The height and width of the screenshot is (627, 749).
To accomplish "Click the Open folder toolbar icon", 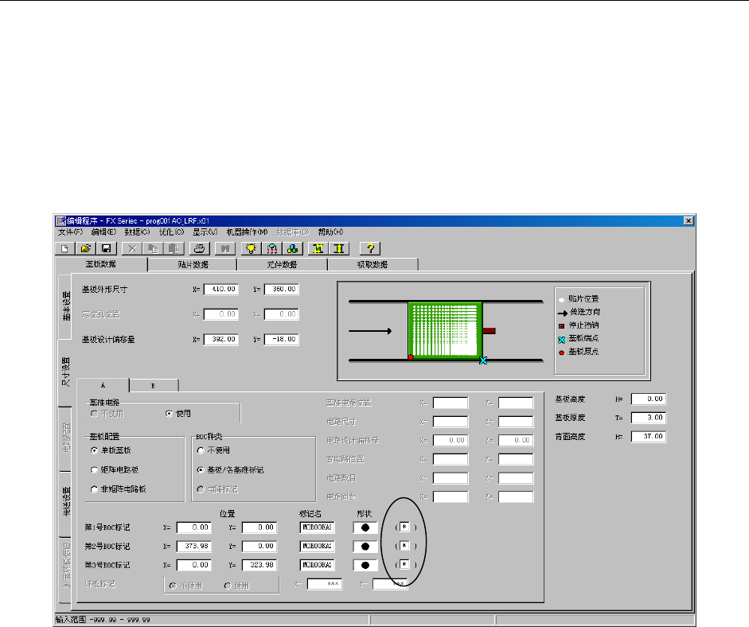I will point(85,249).
